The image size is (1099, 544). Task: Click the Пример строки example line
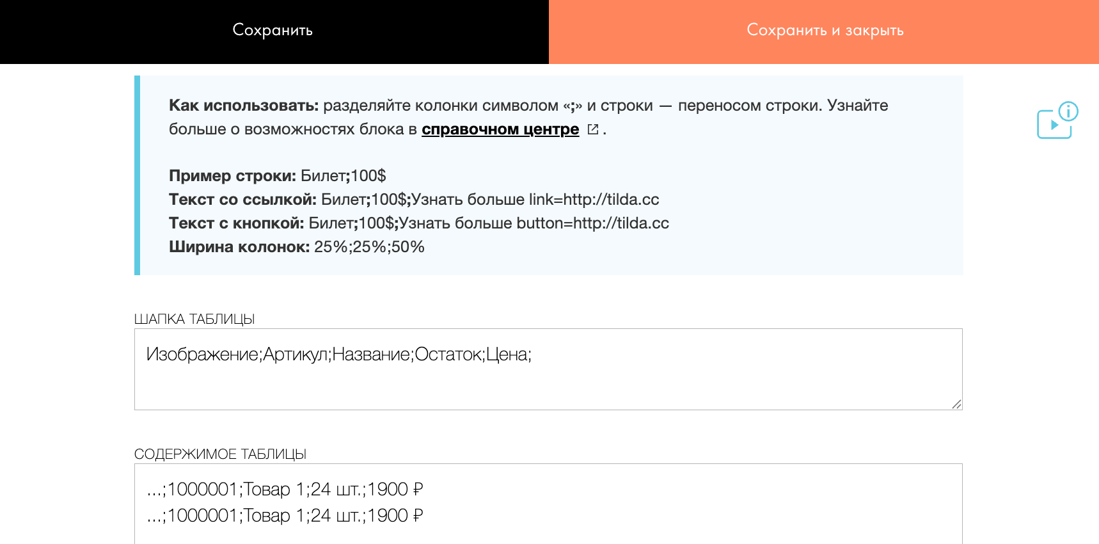(x=278, y=176)
